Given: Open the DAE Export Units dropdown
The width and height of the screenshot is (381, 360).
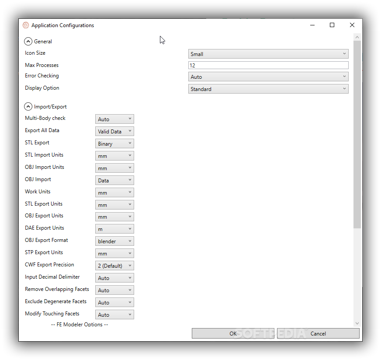Looking at the screenshot, I should point(114,229).
